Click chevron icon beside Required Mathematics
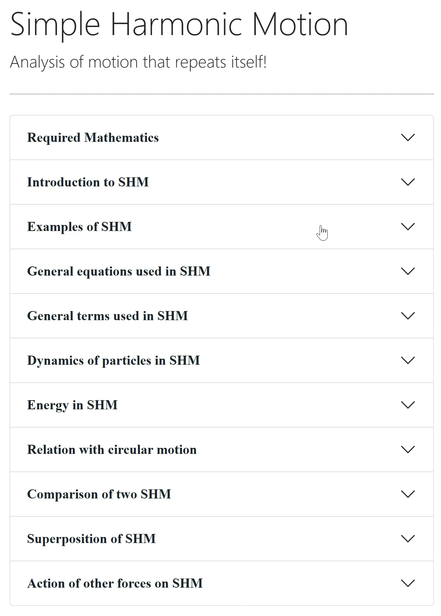This screenshot has height=616, width=441. [x=408, y=137]
